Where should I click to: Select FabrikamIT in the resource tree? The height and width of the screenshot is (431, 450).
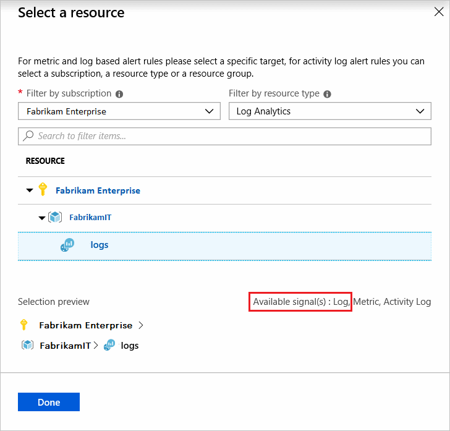tap(90, 218)
